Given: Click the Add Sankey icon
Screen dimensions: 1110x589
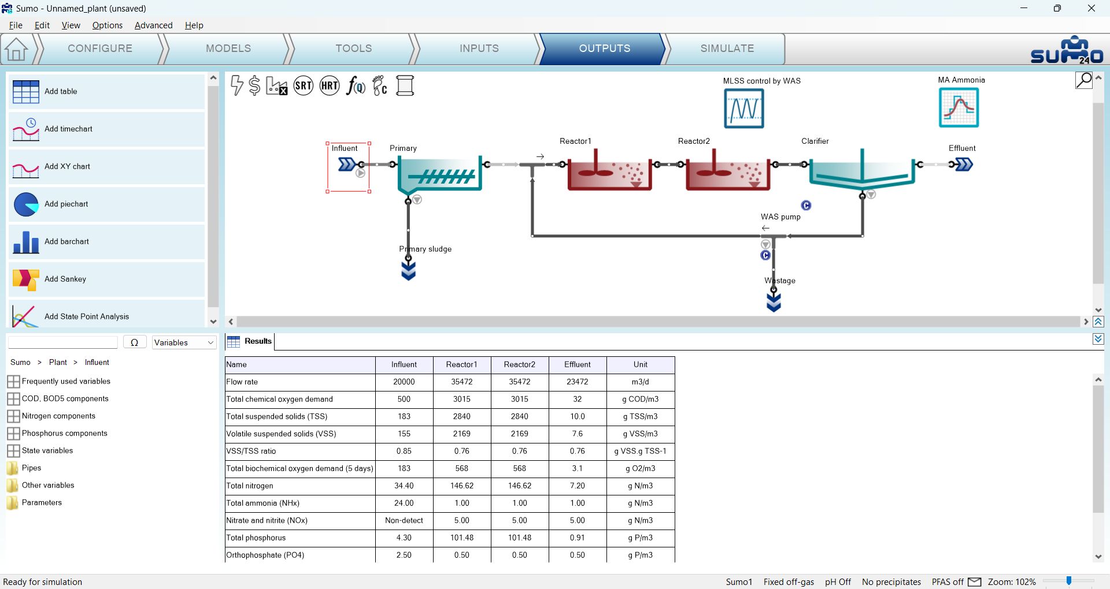Looking at the screenshot, I should [26, 279].
